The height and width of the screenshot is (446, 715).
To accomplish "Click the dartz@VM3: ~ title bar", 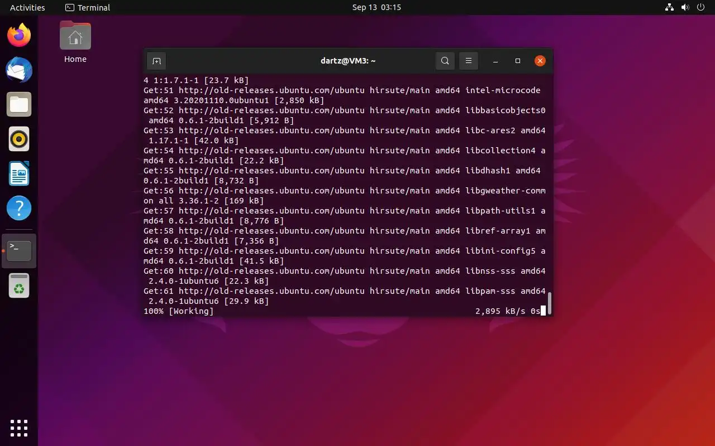I will tap(348, 61).
